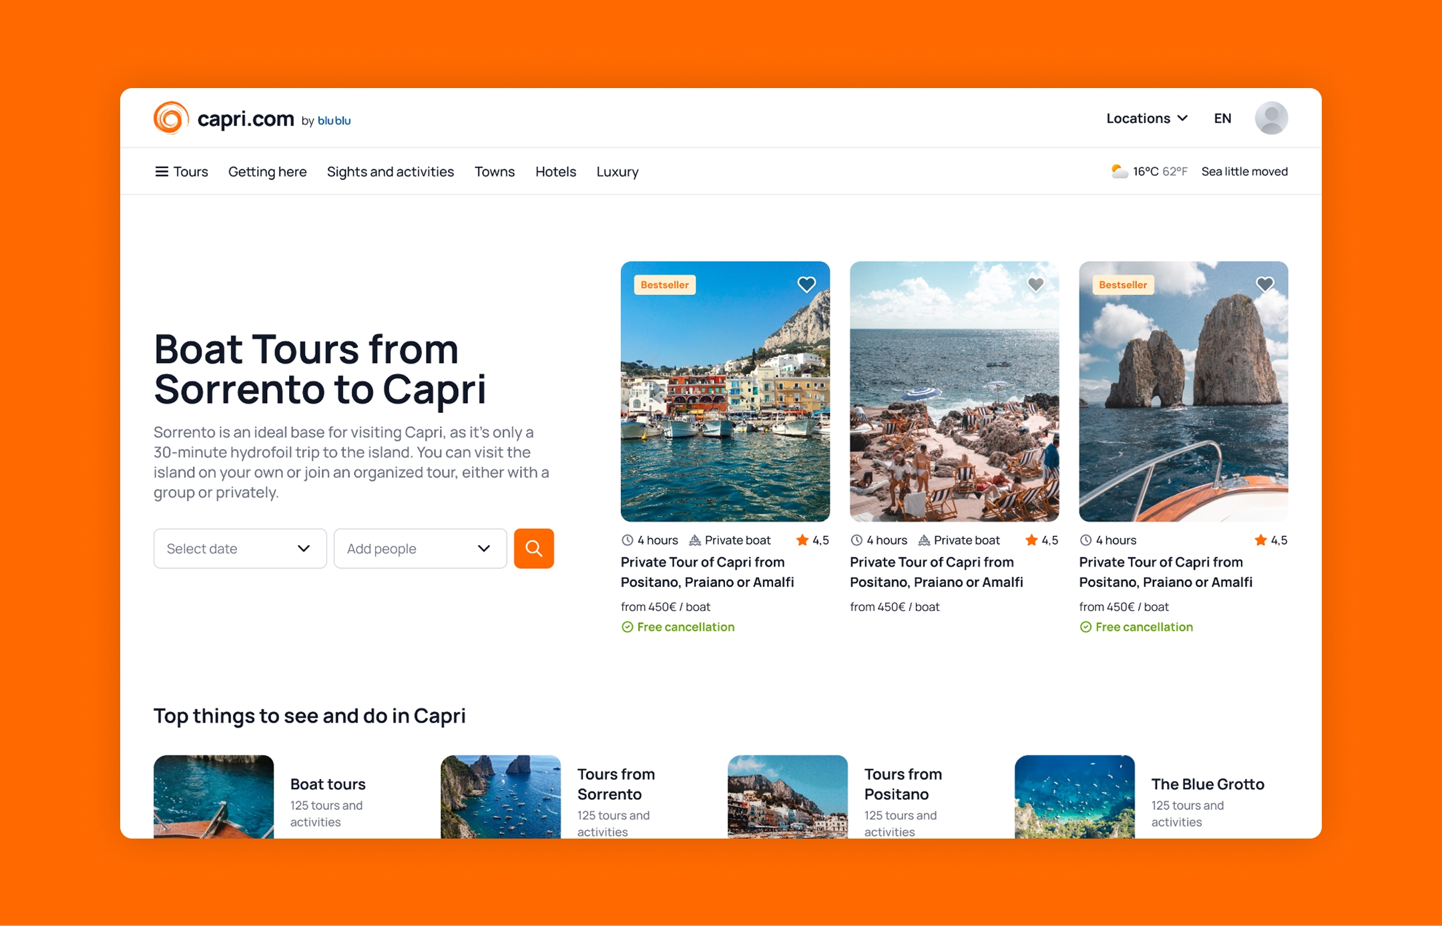Open the Hotels navigation item
The width and height of the screenshot is (1442, 926).
[555, 171]
